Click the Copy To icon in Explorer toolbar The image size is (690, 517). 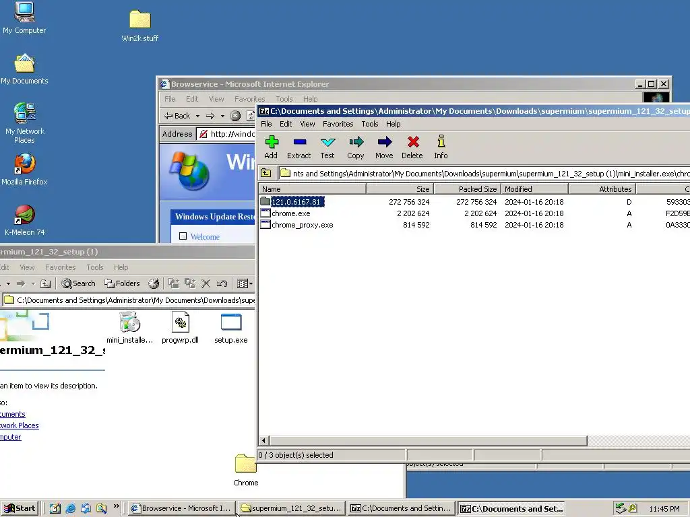(x=190, y=283)
